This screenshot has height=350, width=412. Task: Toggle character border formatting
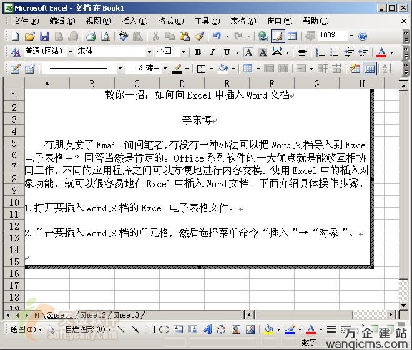248,52
